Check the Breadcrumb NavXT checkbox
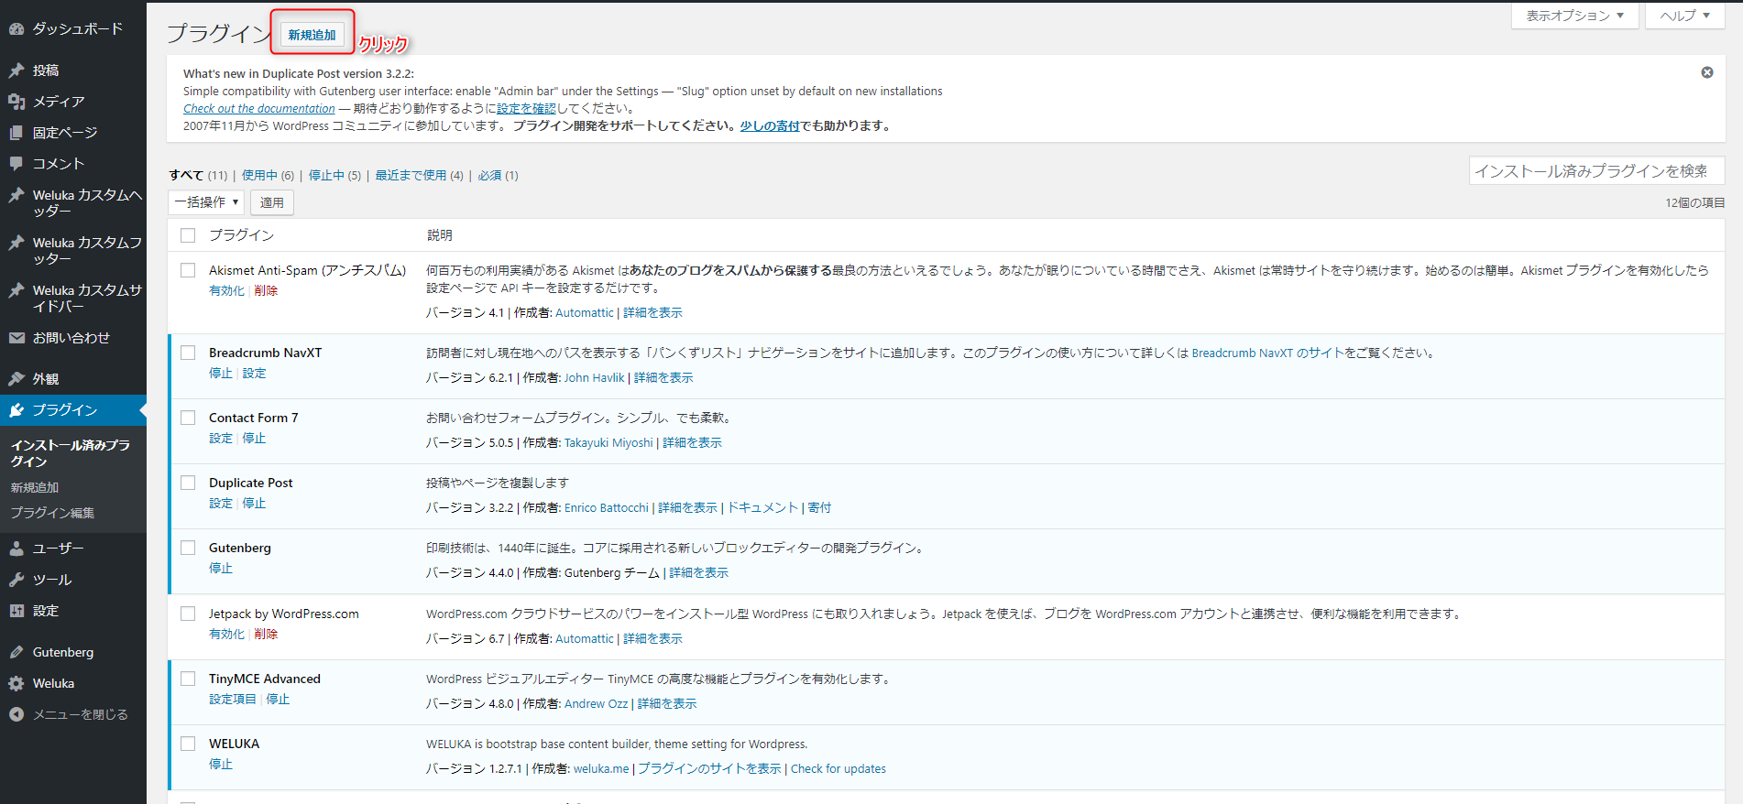 [x=188, y=353]
